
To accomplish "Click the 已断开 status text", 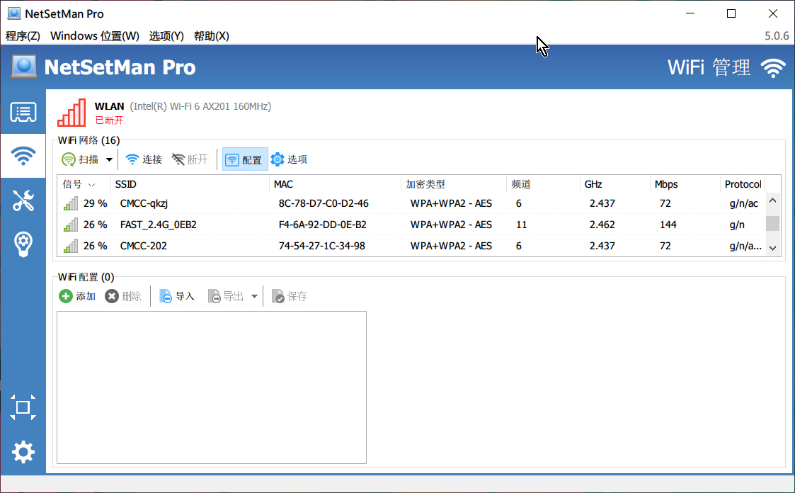I will point(110,120).
